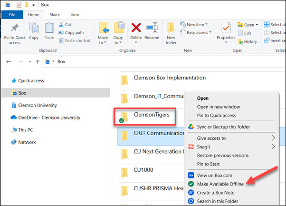Select Box in the navigation pane
Image resolution: width=286 pixels, height=206 pixels.
tap(56, 93)
